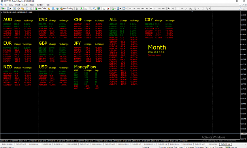Set timeframe to D1
Image resolution: width=247 pixels, height=148 pixels.
[x=155, y=9]
